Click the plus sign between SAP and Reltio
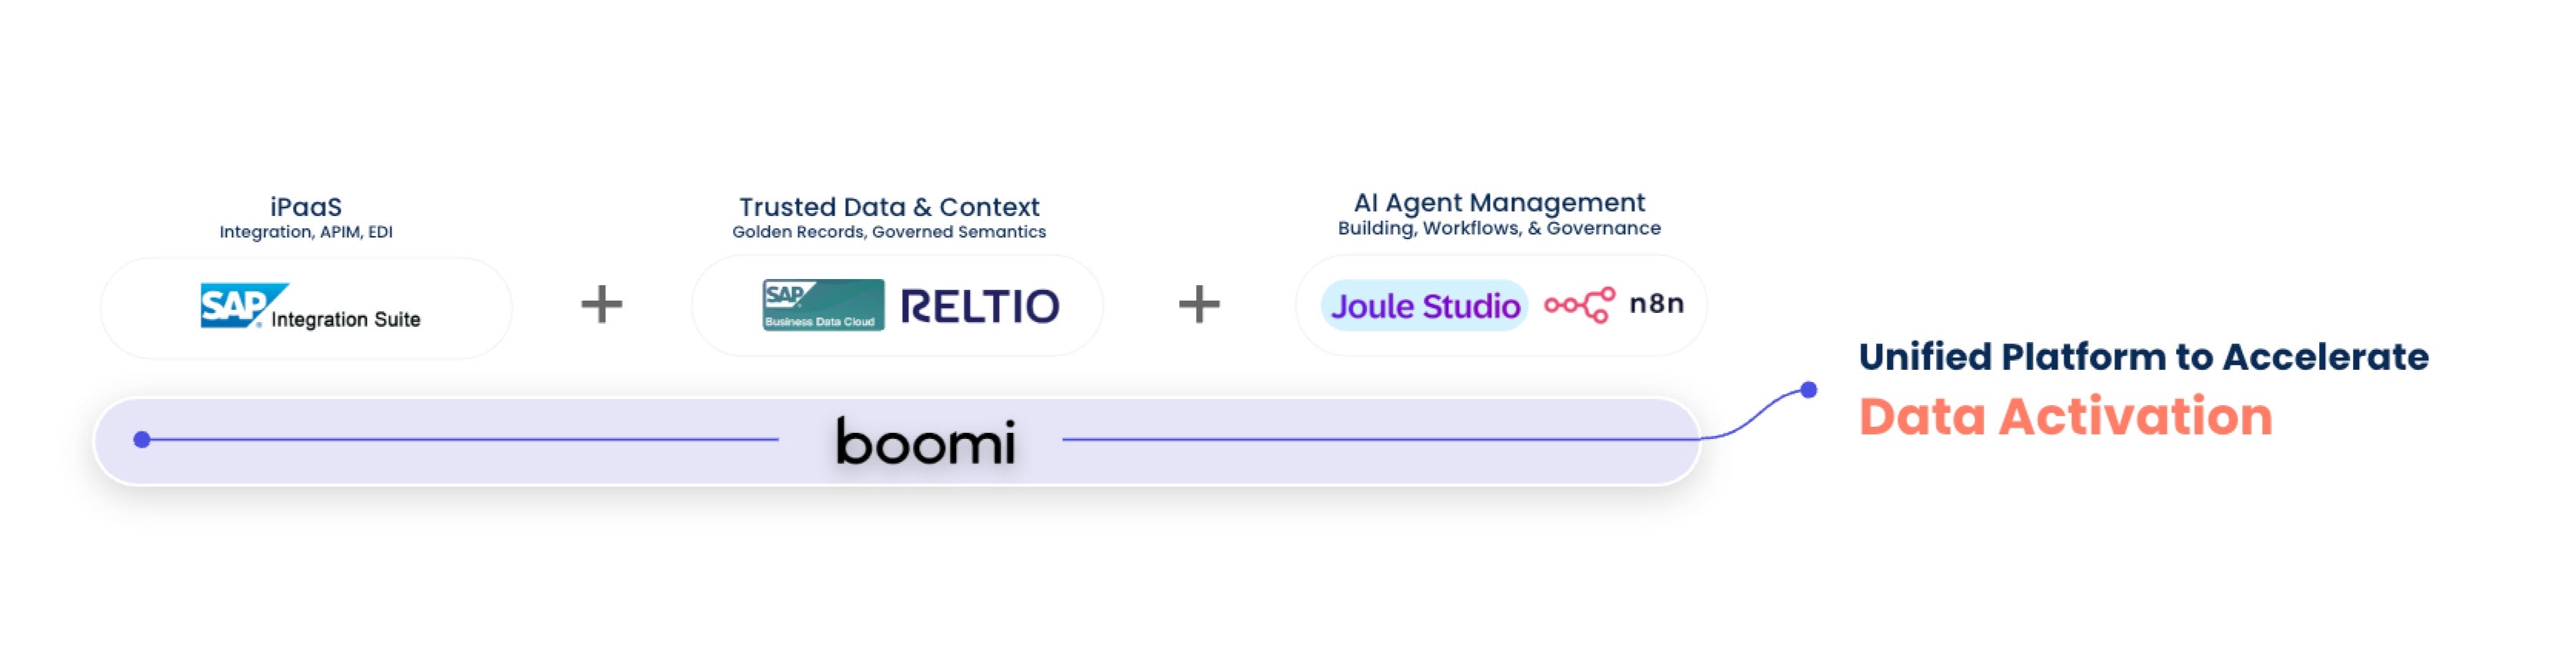This screenshot has width=2576, height=652. 602,304
